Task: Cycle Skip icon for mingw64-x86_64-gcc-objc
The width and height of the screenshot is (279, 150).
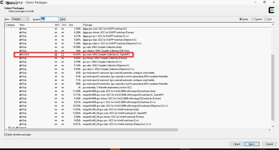Action: [20, 124]
